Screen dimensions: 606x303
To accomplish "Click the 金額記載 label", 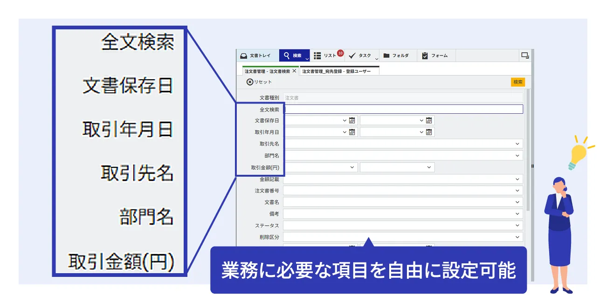I will point(269,179).
